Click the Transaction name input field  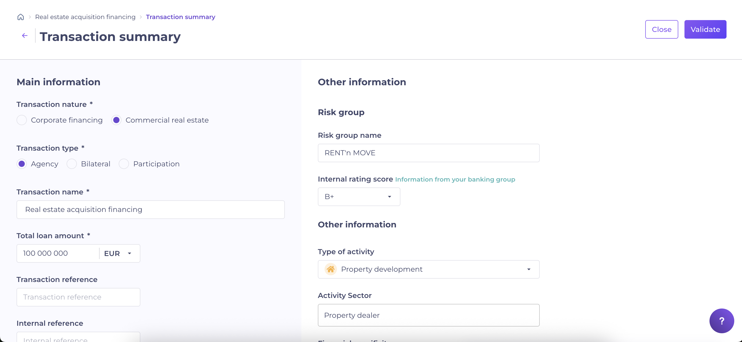(150, 209)
